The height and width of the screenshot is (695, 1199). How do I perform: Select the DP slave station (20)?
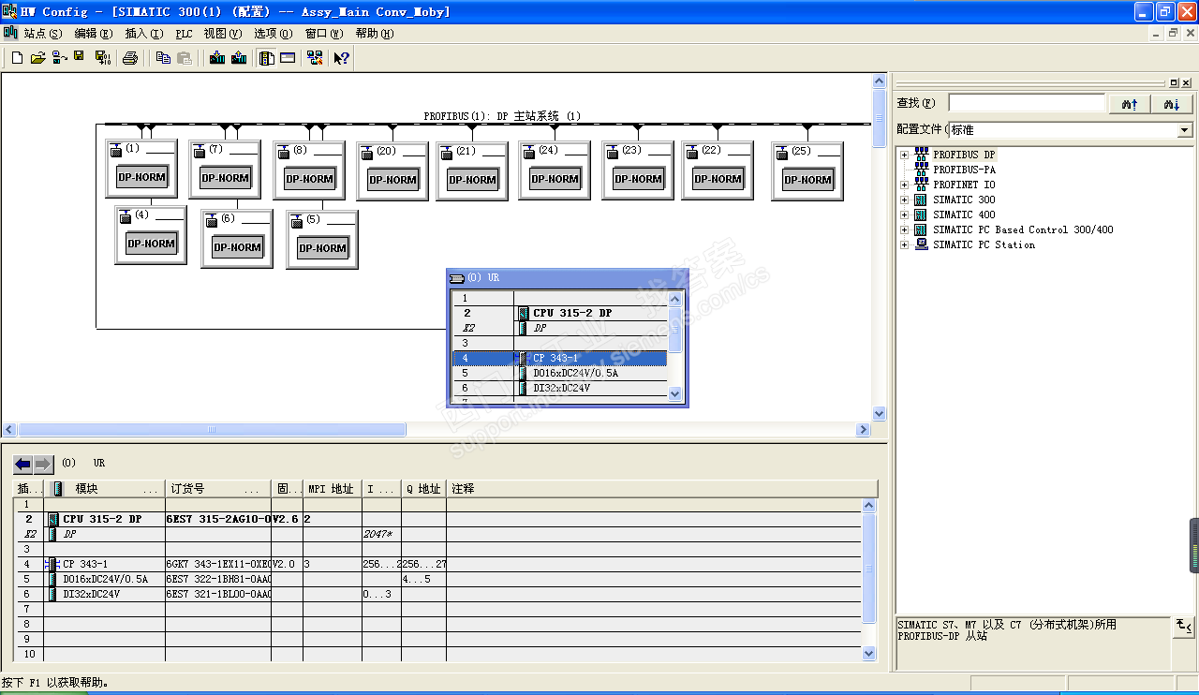[392, 171]
